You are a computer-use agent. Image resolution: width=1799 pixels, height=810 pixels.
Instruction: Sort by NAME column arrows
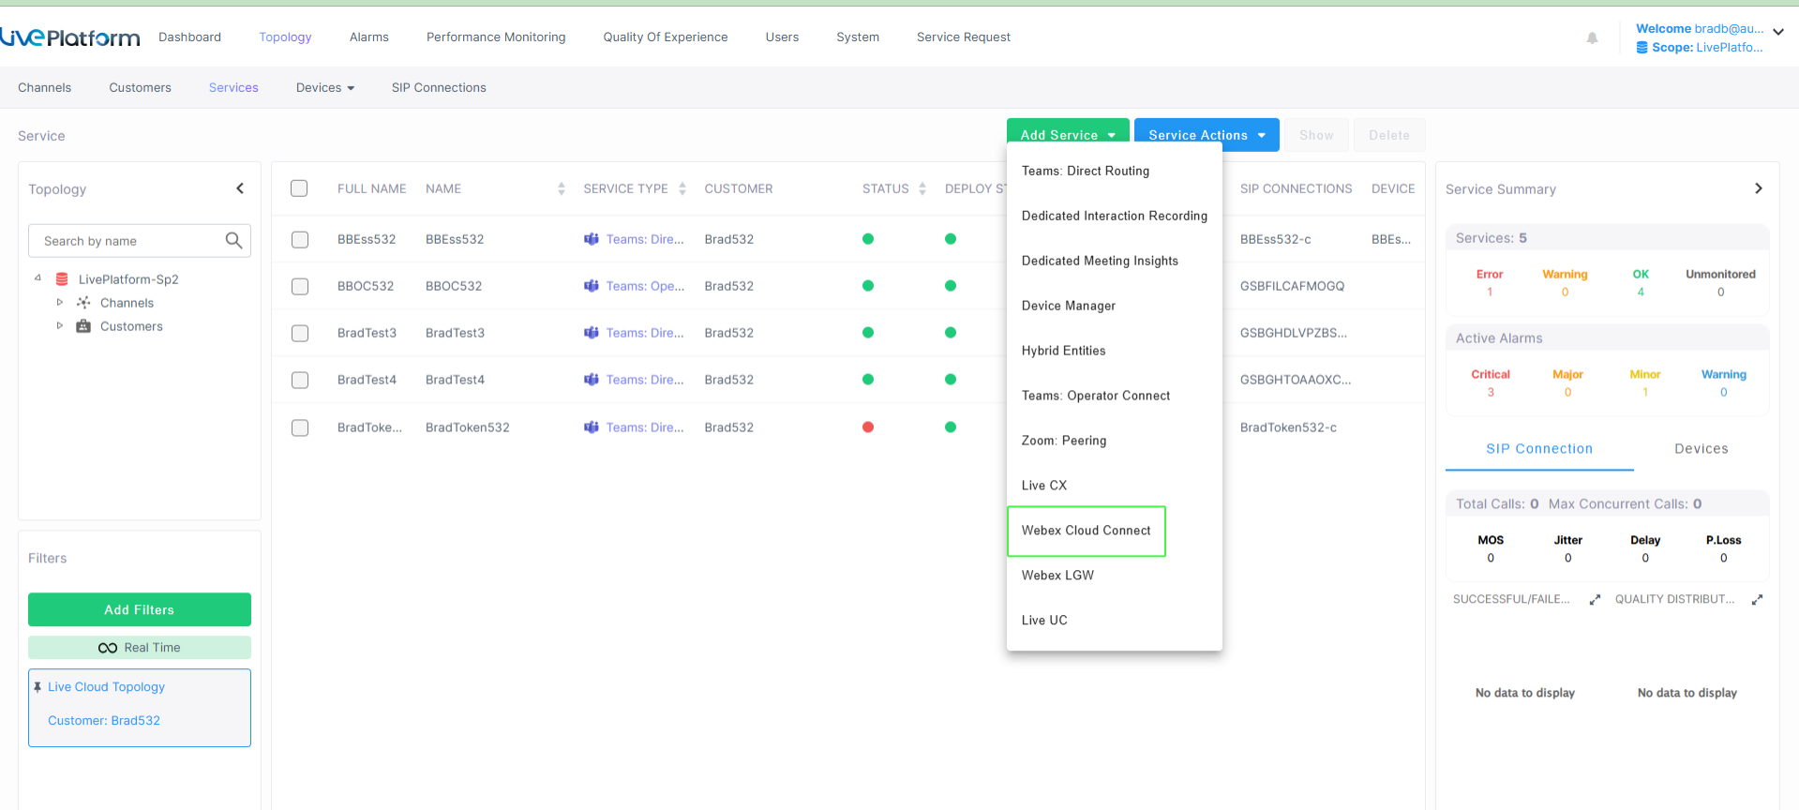562,188
